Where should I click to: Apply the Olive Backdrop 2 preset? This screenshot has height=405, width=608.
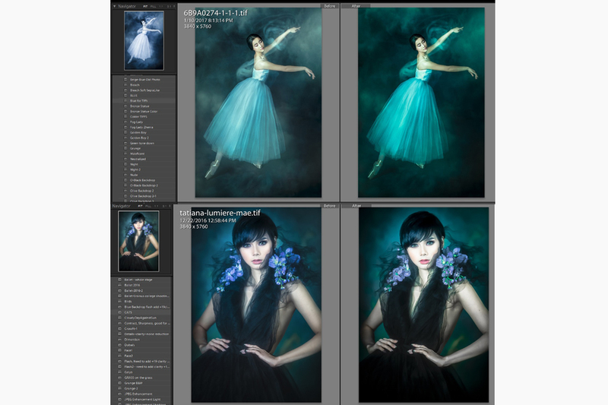click(x=142, y=191)
